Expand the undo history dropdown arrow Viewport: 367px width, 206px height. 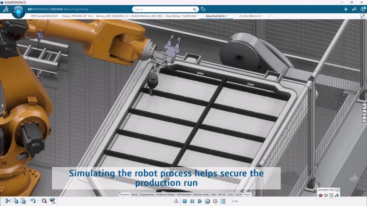(x=38, y=201)
